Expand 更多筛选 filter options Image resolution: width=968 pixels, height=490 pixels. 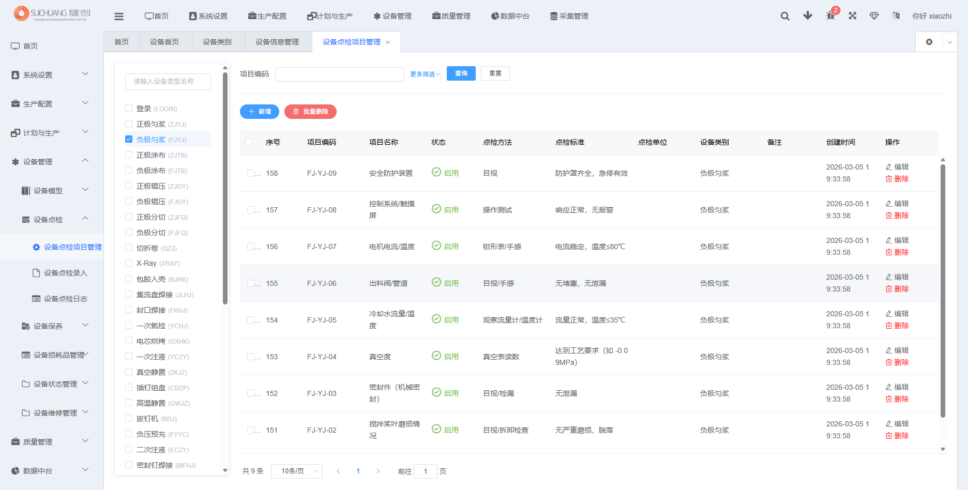(x=425, y=74)
